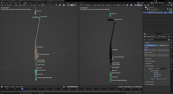Open the View Layer properties tab icon
Image resolution: width=173 pixels, height=94 pixels.
[171, 45]
